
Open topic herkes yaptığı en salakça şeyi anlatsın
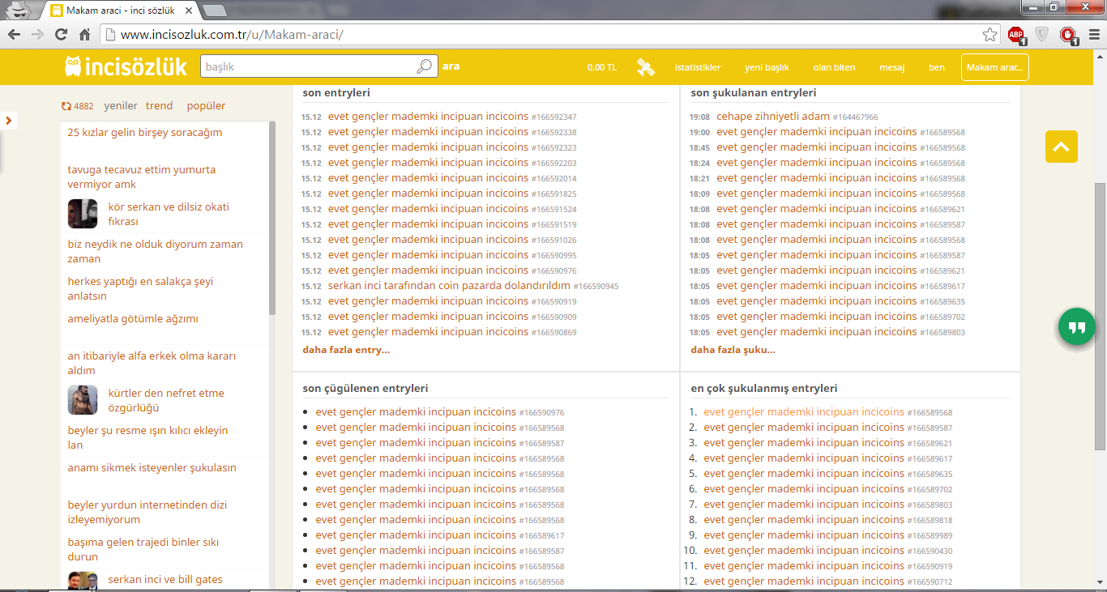[140, 289]
